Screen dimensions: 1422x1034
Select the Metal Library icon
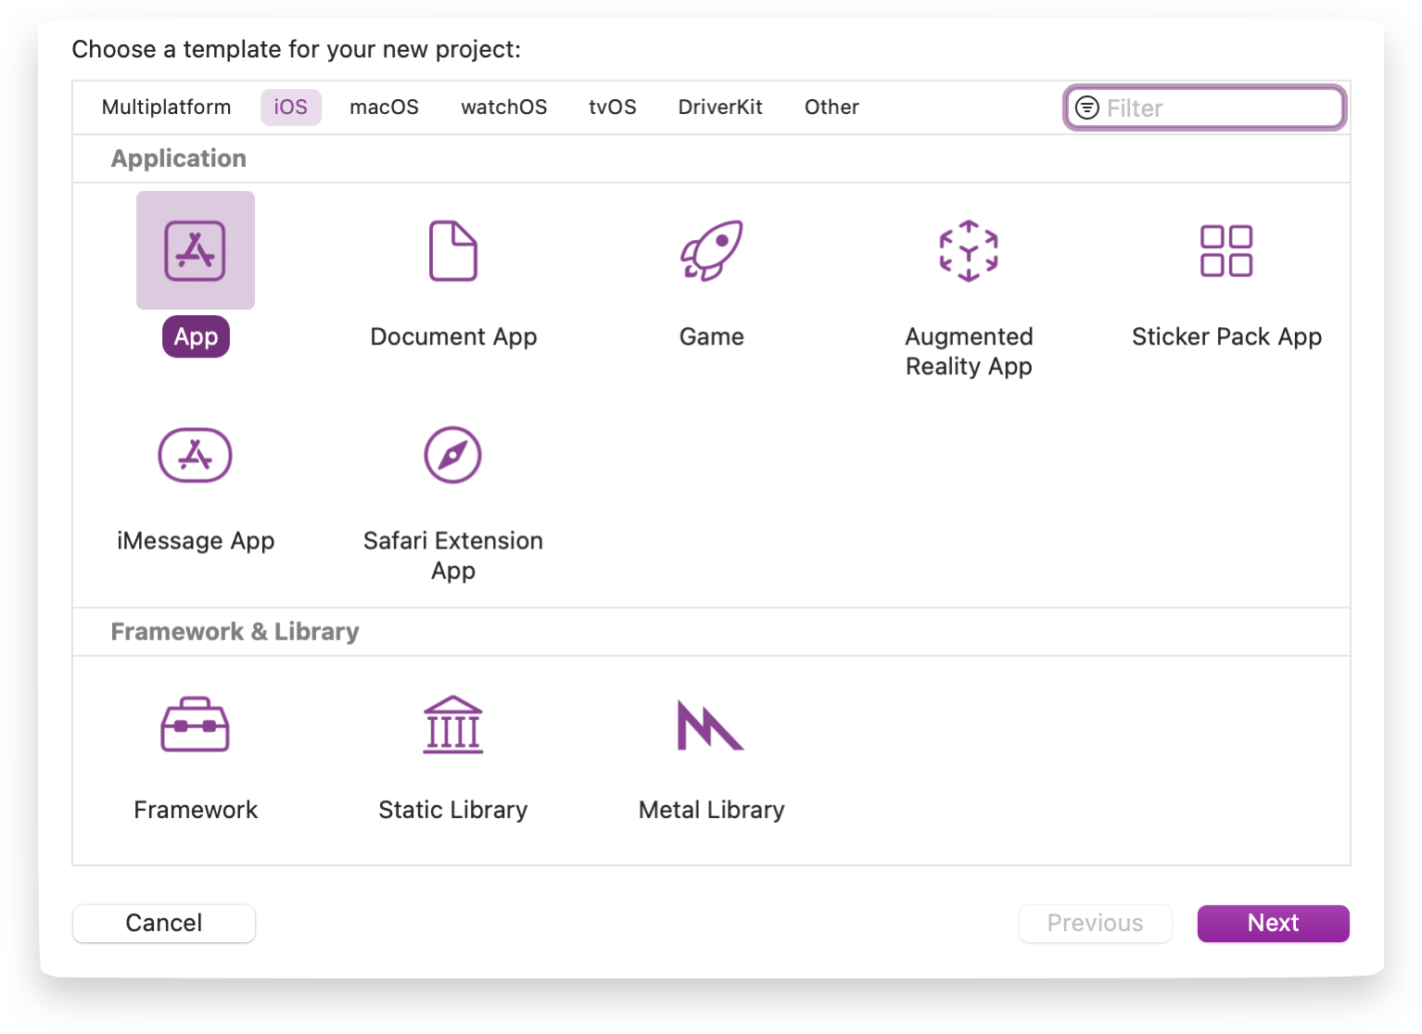point(711,725)
